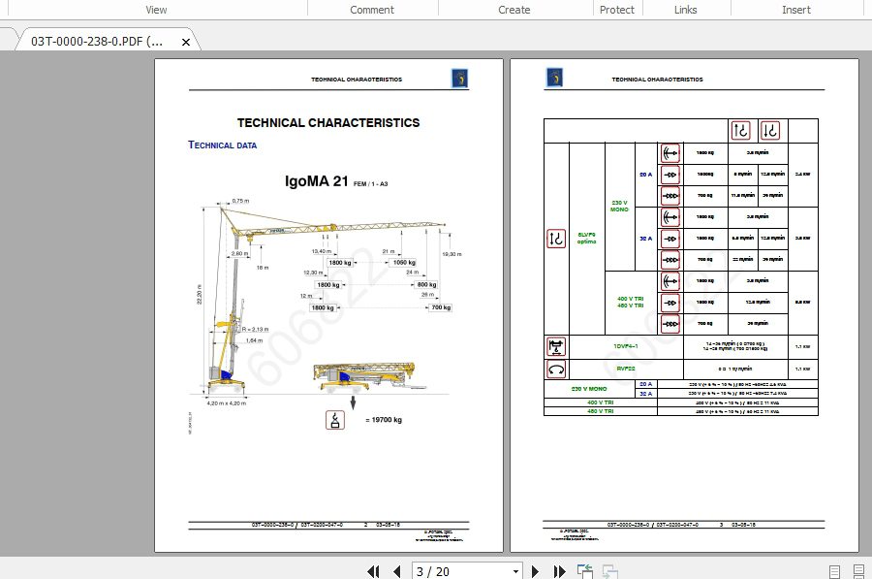872x579 pixels.
Task: Go to the next page
Action: click(x=536, y=571)
